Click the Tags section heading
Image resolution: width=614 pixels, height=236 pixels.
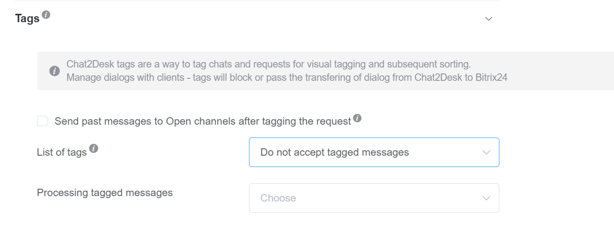pos(27,19)
